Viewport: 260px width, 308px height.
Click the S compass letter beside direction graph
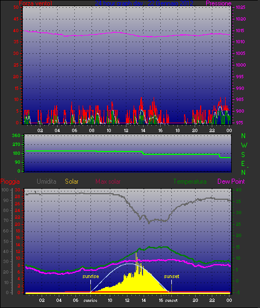[243, 155]
